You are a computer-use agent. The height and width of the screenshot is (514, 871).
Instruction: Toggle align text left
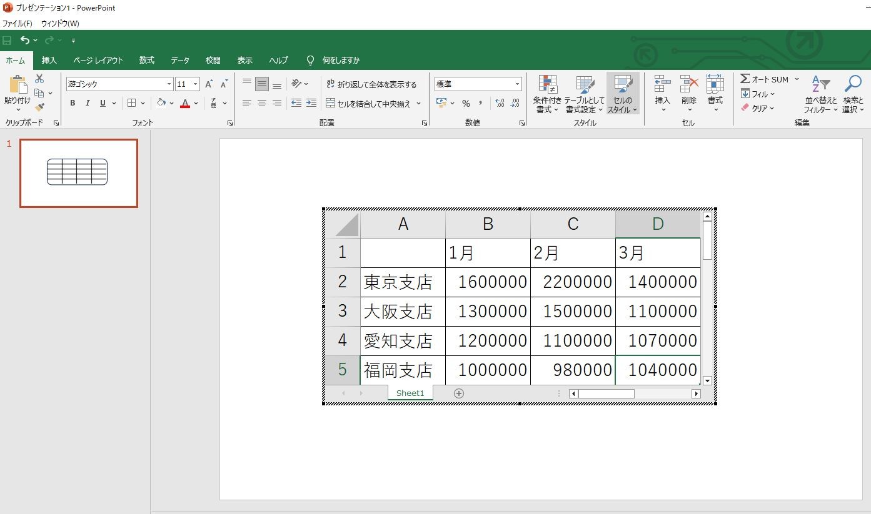point(246,103)
